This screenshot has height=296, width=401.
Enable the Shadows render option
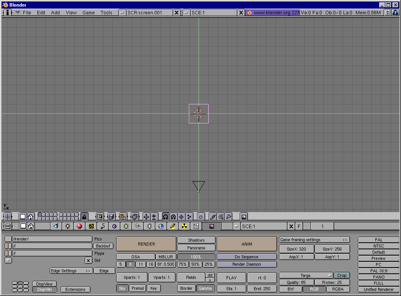click(196, 240)
